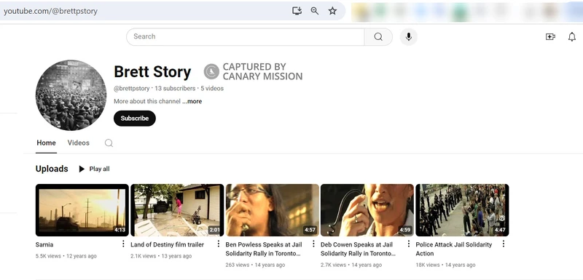The image size is (583, 280).
Task: Open Deb Cowen rally video thumbnail
Action: tap(367, 210)
